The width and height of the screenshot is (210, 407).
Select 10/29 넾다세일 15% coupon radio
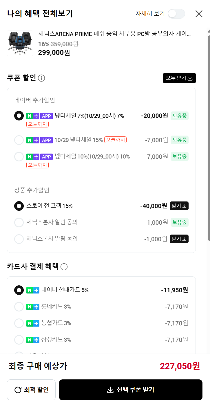pos(19,140)
